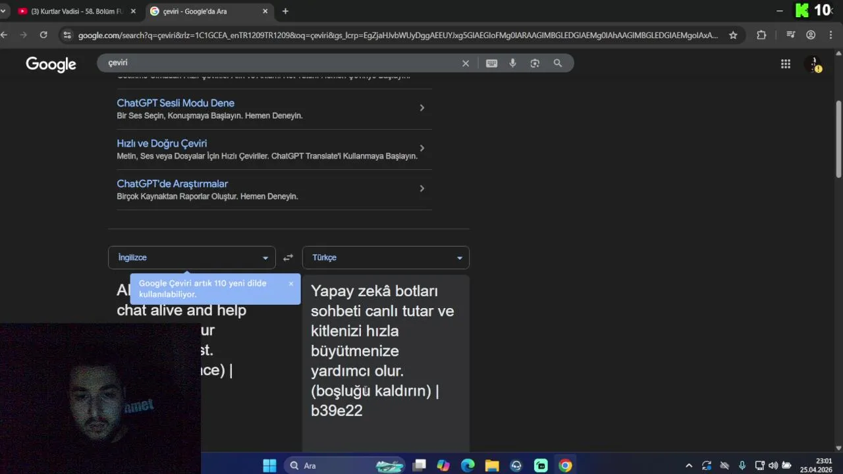Go to the Google homepage logo
The height and width of the screenshot is (474, 843).
click(x=51, y=64)
